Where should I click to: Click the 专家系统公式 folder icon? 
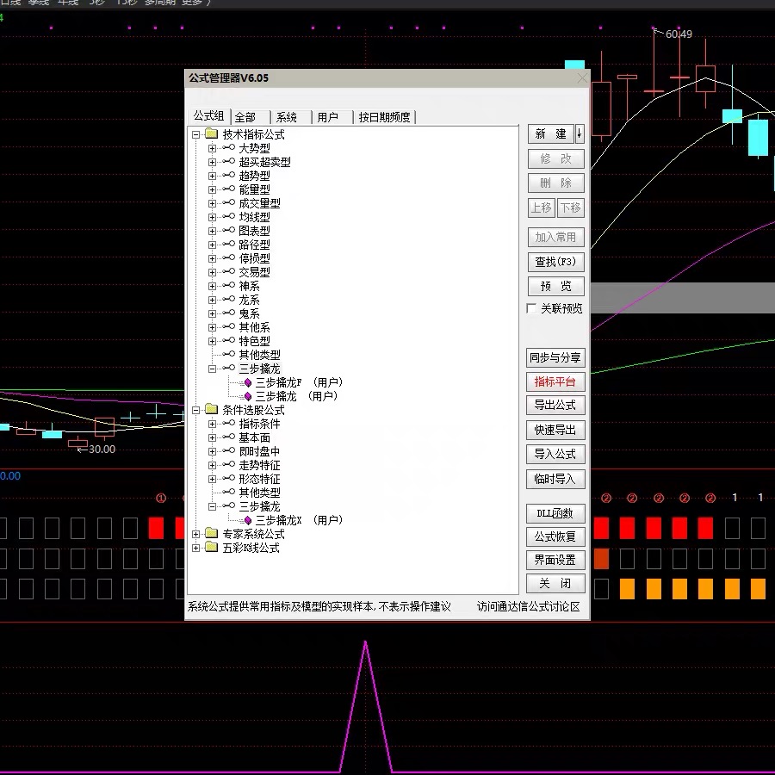click(211, 534)
